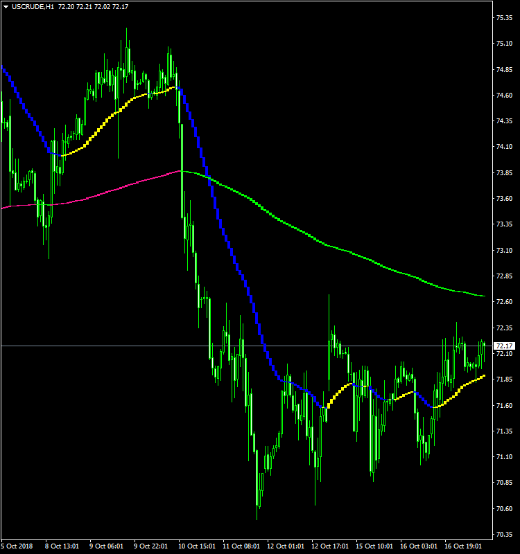Click the OHLC values 72.20 72.21 72.02 72.17
The width and height of the screenshot is (520, 554).
point(94,7)
